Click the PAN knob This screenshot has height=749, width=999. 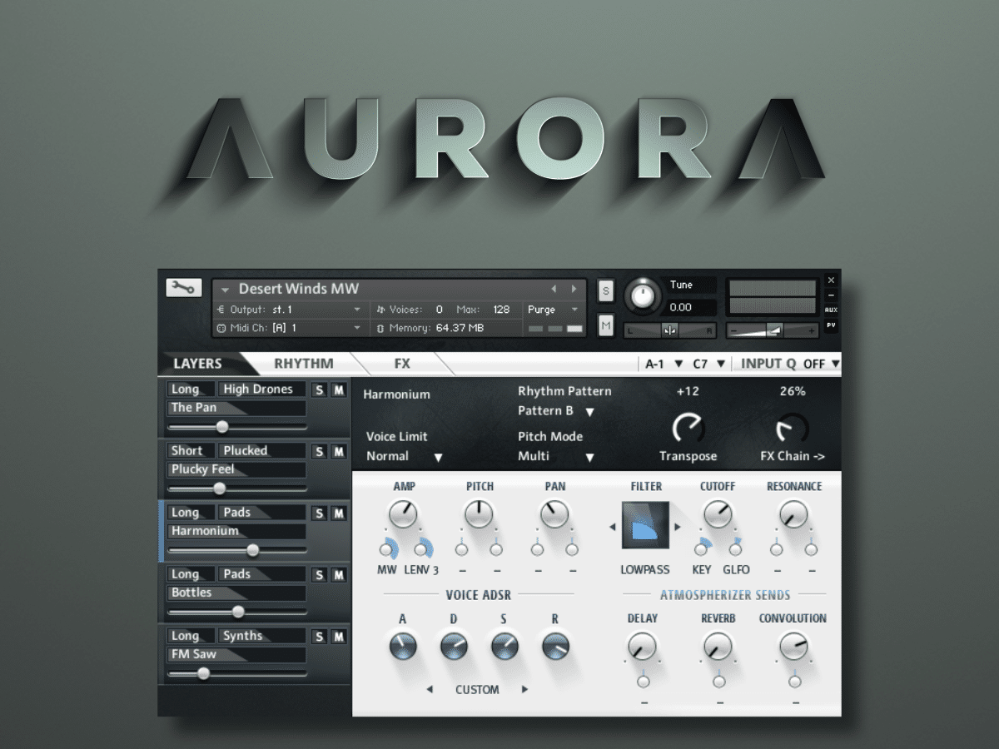pyautogui.click(x=554, y=515)
